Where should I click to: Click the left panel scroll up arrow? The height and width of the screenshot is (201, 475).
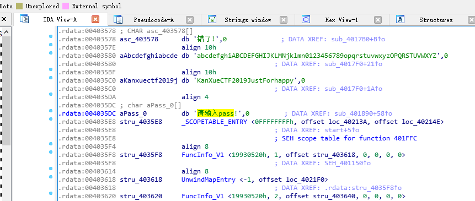[7, 32]
